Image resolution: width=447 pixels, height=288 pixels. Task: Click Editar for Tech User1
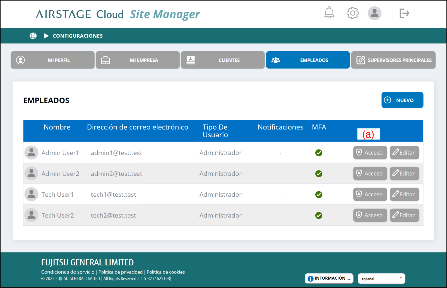pyautogui.click(x=404, y=194)
